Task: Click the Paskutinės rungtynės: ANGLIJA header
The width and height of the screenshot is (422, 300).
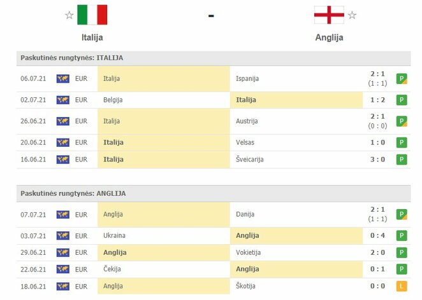Action: [72, 193]
